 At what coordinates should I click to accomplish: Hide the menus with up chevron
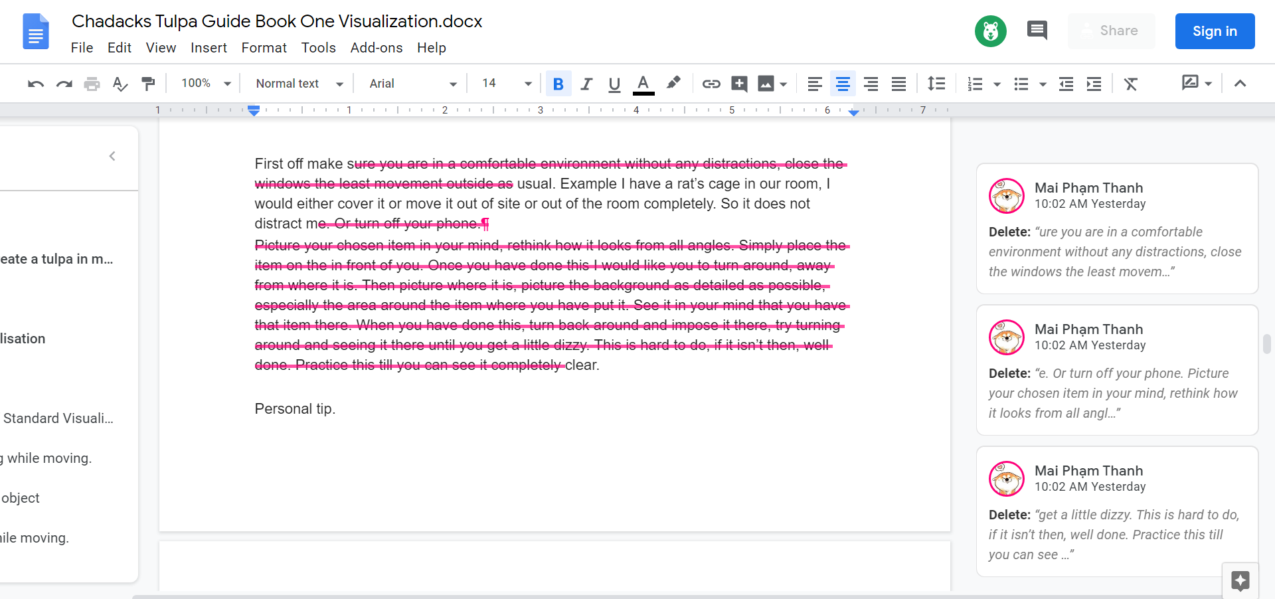pyautogui.click(x=1240, y=84)
